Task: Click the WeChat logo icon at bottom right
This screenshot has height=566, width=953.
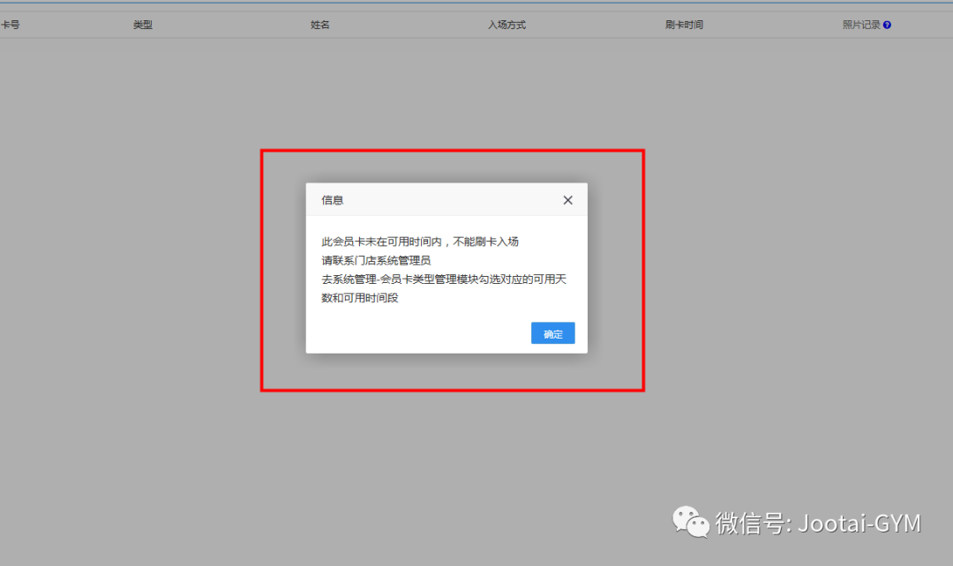Action: click(x=689, y=522)
